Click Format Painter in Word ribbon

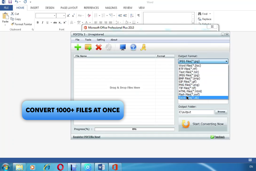21,24
